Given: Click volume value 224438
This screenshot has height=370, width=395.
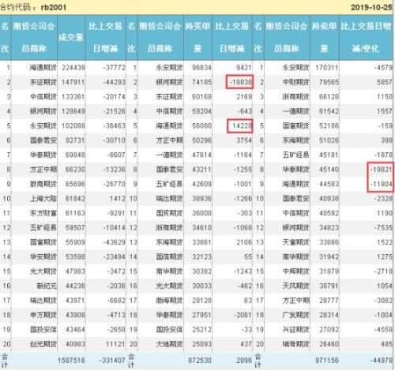Looking at the screenshot, I should 73,68.
